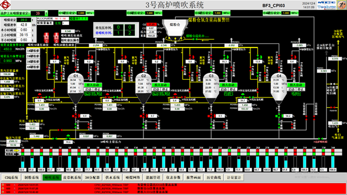
Task: Click the 喷煤设定 setpoint field
Action: [25, 20]
